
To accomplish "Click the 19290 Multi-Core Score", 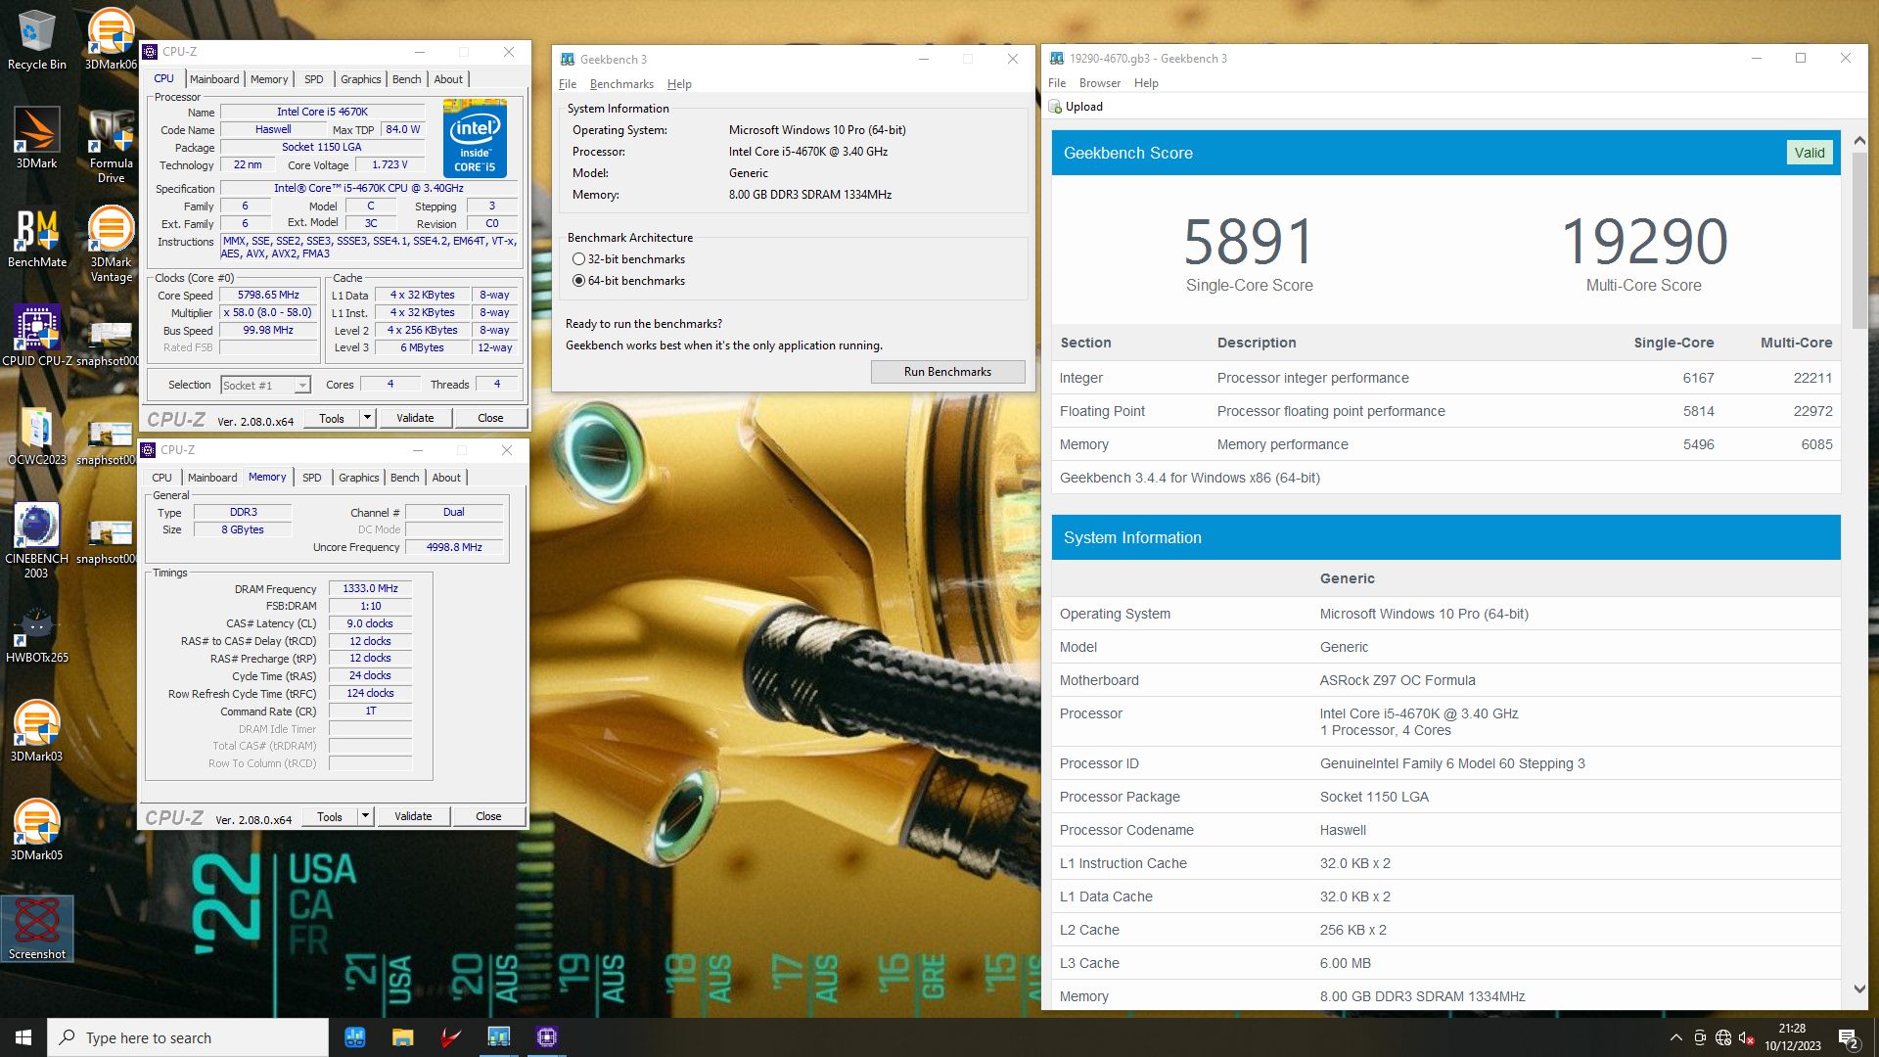I will click(x=1643, y=242).
